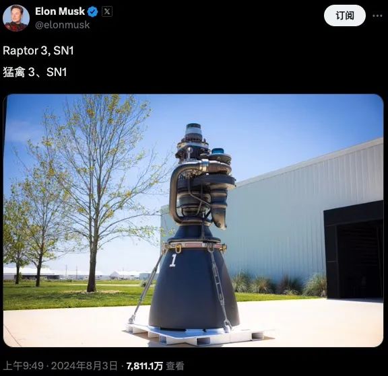This screenshot has width=388, height=376.
Task: Click the X affiliate badge beside the name
Action: click(x=107, y=11)
